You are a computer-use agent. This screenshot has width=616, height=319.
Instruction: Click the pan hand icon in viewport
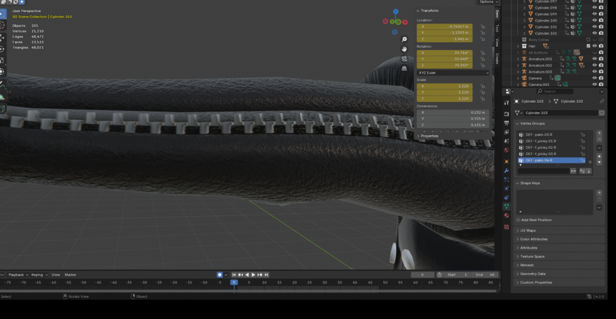tap(405, 48)
